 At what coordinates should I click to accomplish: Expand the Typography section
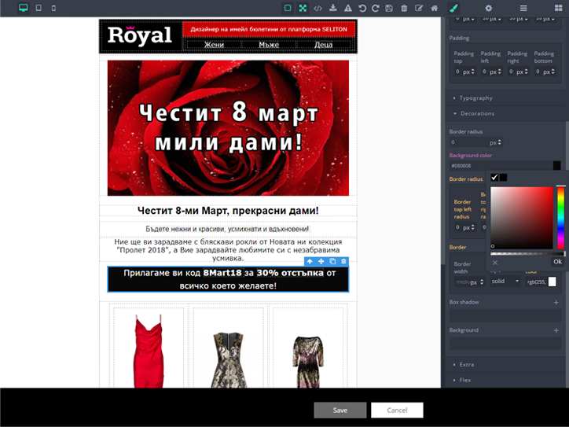click(475, 98)
